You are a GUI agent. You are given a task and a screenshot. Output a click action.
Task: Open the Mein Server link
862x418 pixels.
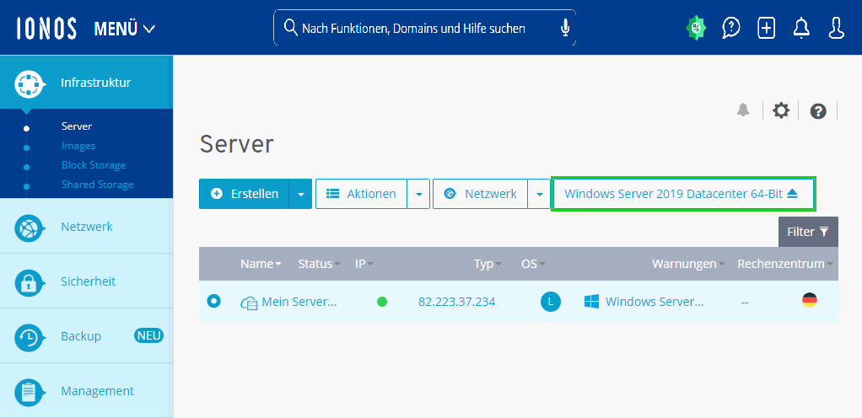tap(299, 302)
